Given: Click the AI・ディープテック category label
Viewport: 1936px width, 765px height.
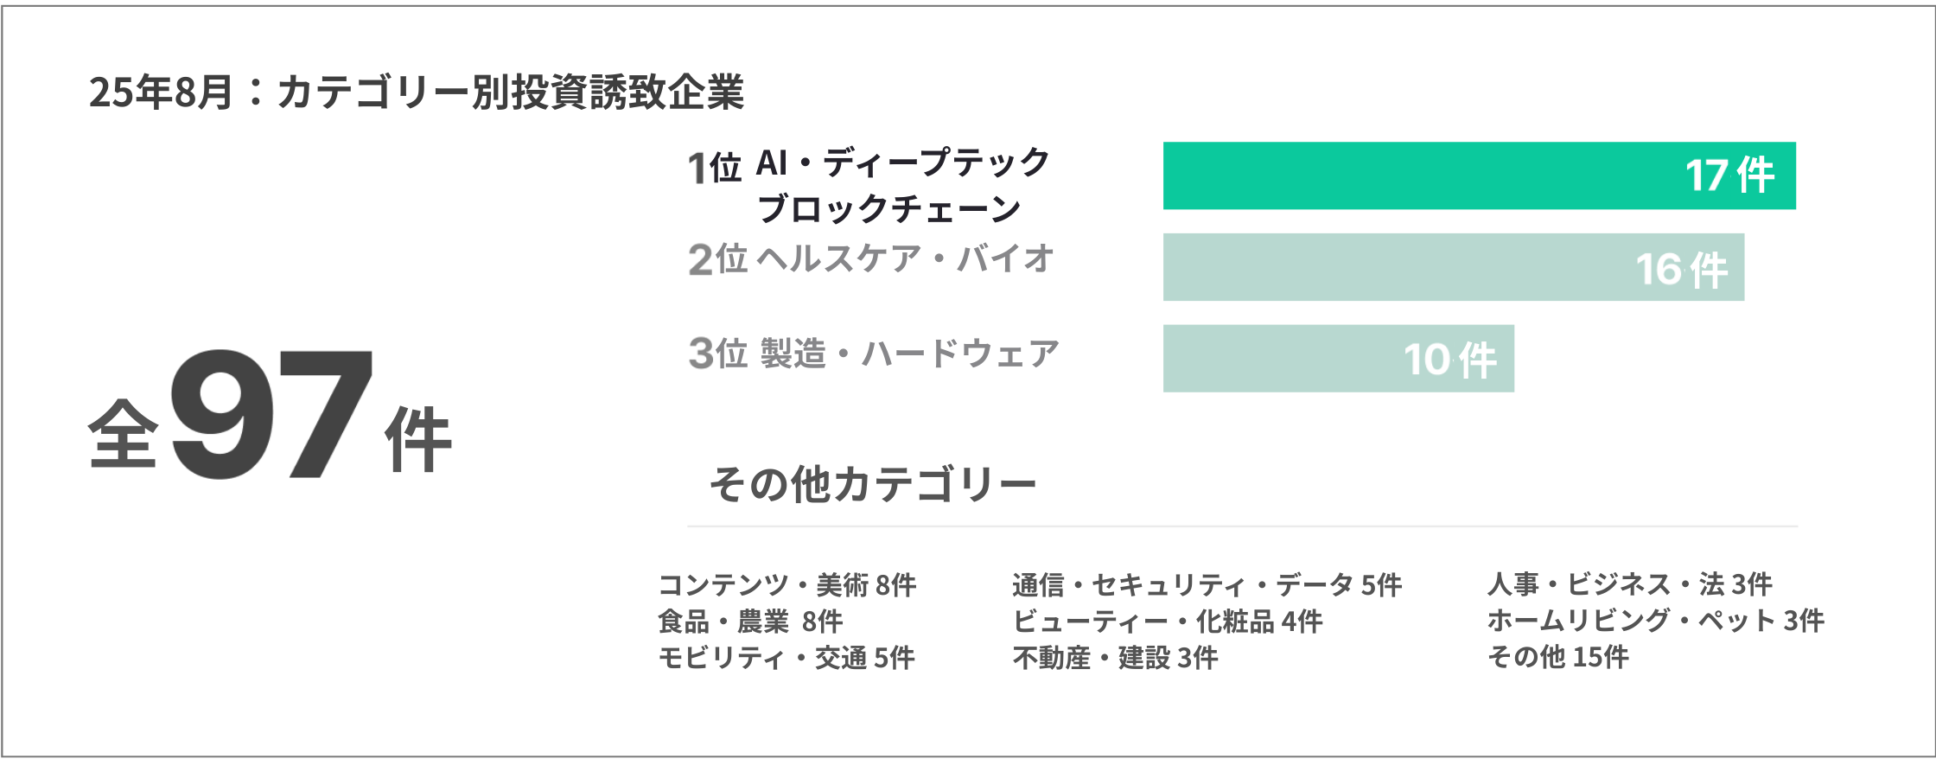Looking at the screenshot, I should [x=902, y=163].
